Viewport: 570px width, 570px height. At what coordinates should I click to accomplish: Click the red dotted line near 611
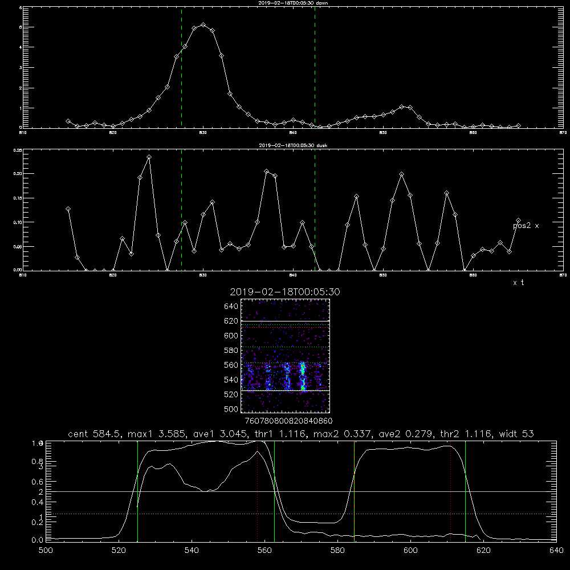450,491
